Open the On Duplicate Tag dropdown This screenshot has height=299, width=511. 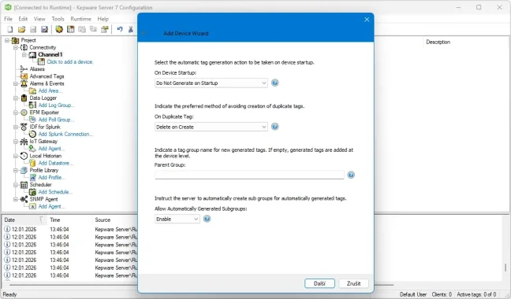(x=211, y=127)
